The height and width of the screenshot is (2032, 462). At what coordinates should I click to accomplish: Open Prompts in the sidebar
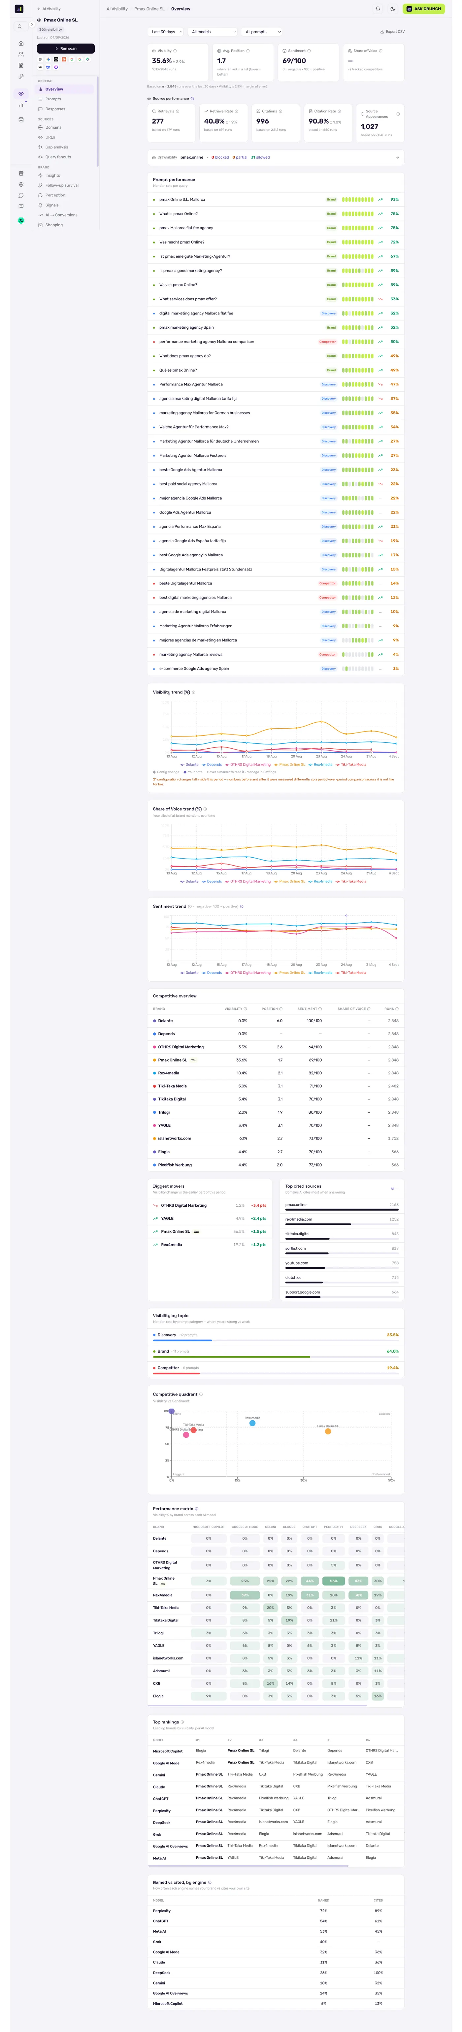click(x=65, y=99)
